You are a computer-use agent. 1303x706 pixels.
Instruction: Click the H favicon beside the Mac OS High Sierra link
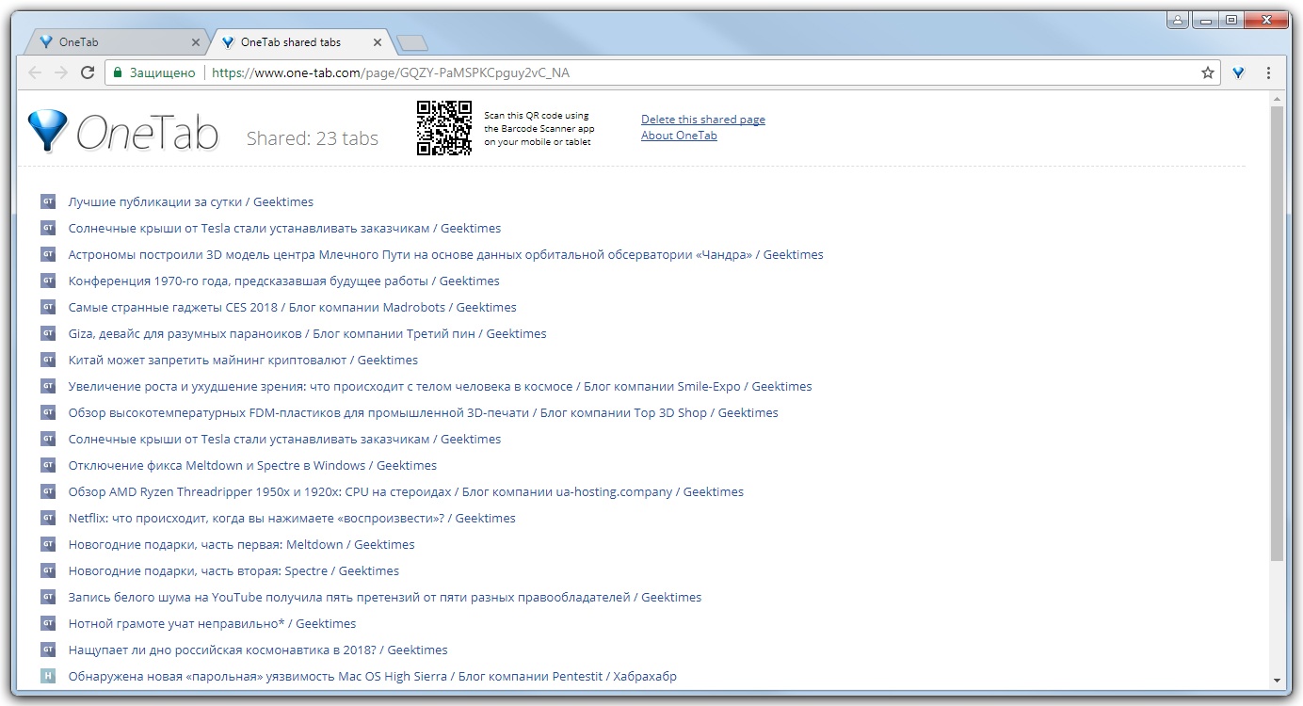click(x=48, y=676)
